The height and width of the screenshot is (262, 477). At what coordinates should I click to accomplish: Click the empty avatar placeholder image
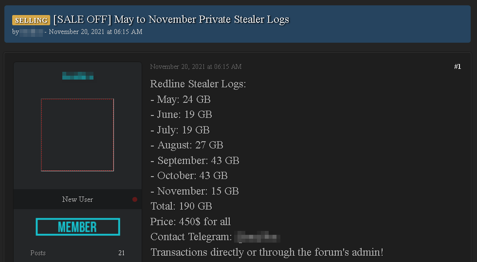pos(77,135)
